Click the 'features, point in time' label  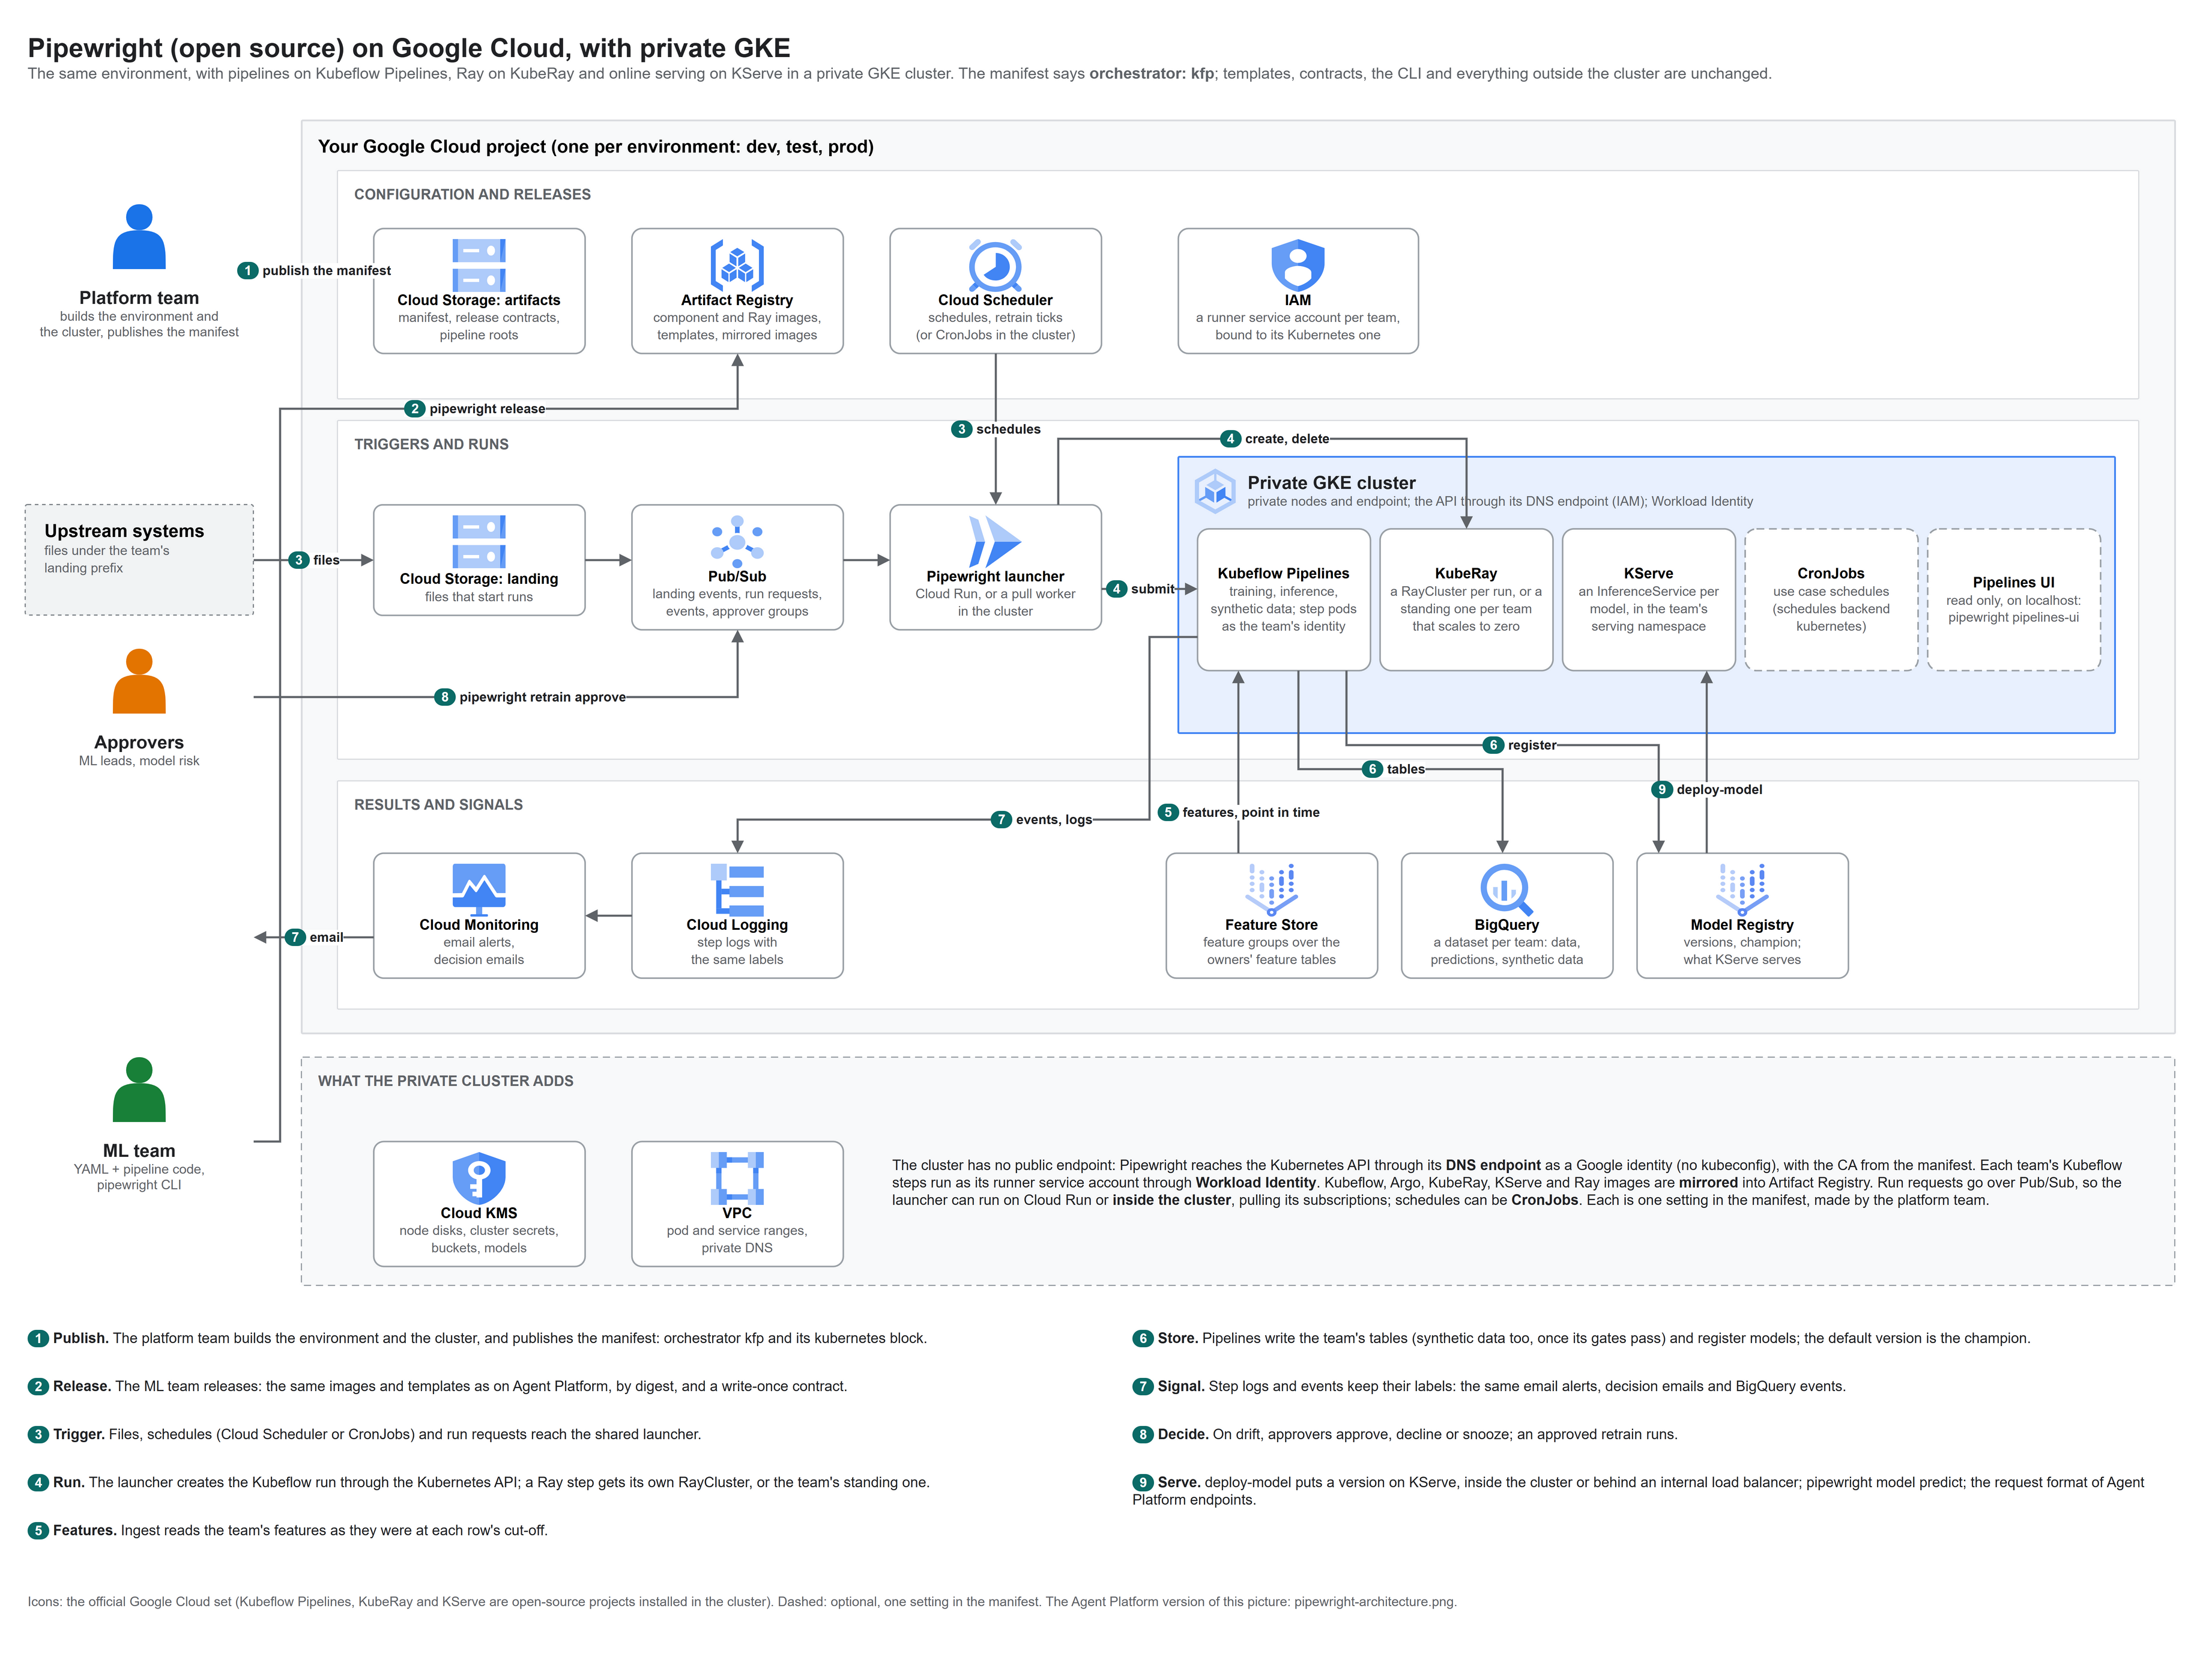1239,813
